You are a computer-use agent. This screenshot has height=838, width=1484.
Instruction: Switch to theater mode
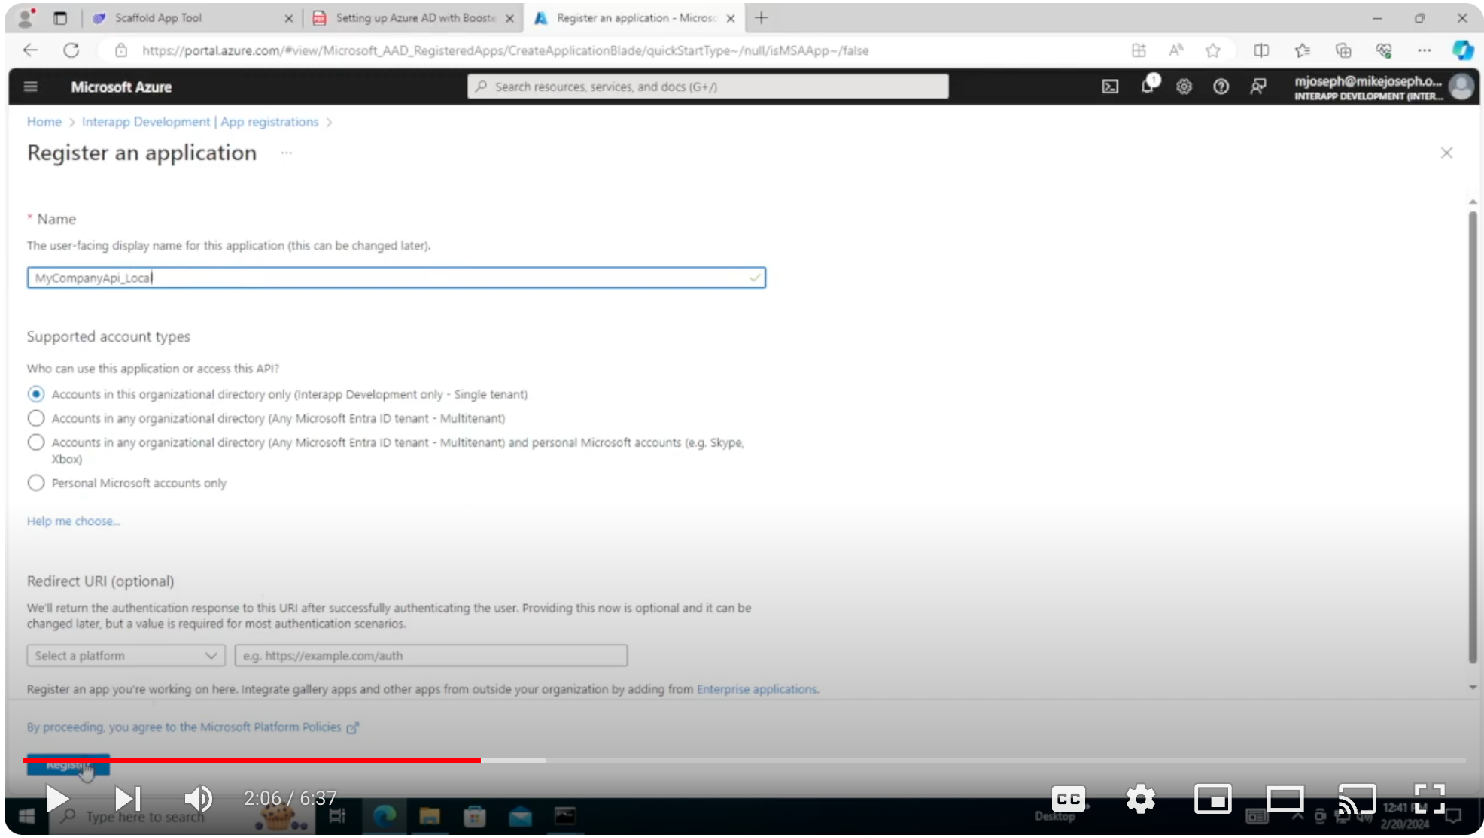tap(1285, 799)
